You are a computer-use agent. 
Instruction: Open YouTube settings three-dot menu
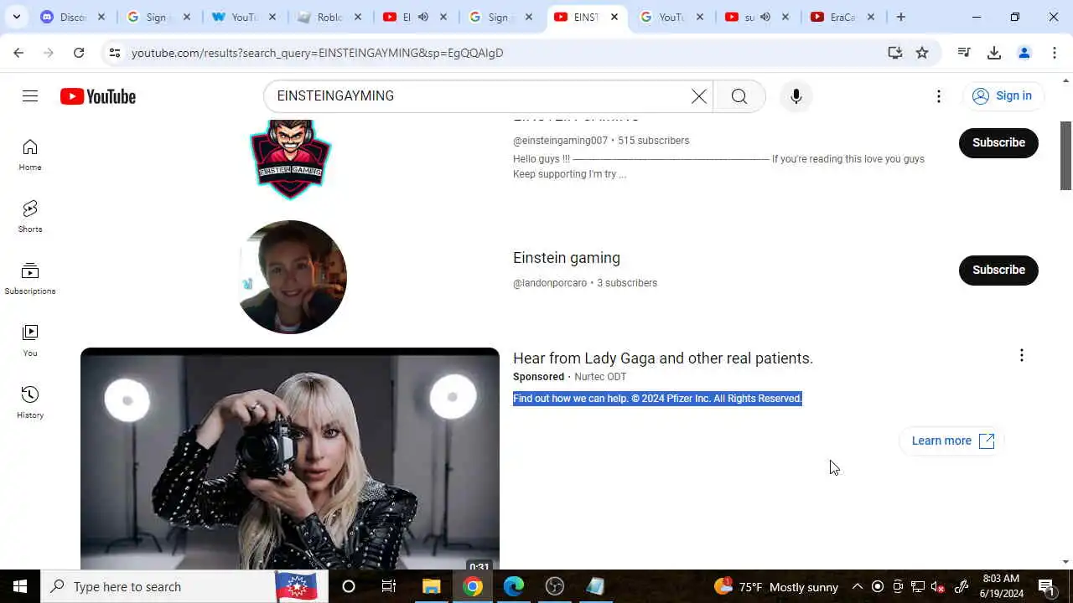coord(939,96)
